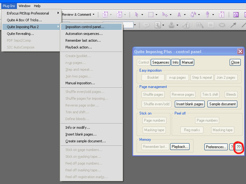Switch to Info tab in control panel
The width and height of the screenshot is (246, 184).
coord(175,62)
